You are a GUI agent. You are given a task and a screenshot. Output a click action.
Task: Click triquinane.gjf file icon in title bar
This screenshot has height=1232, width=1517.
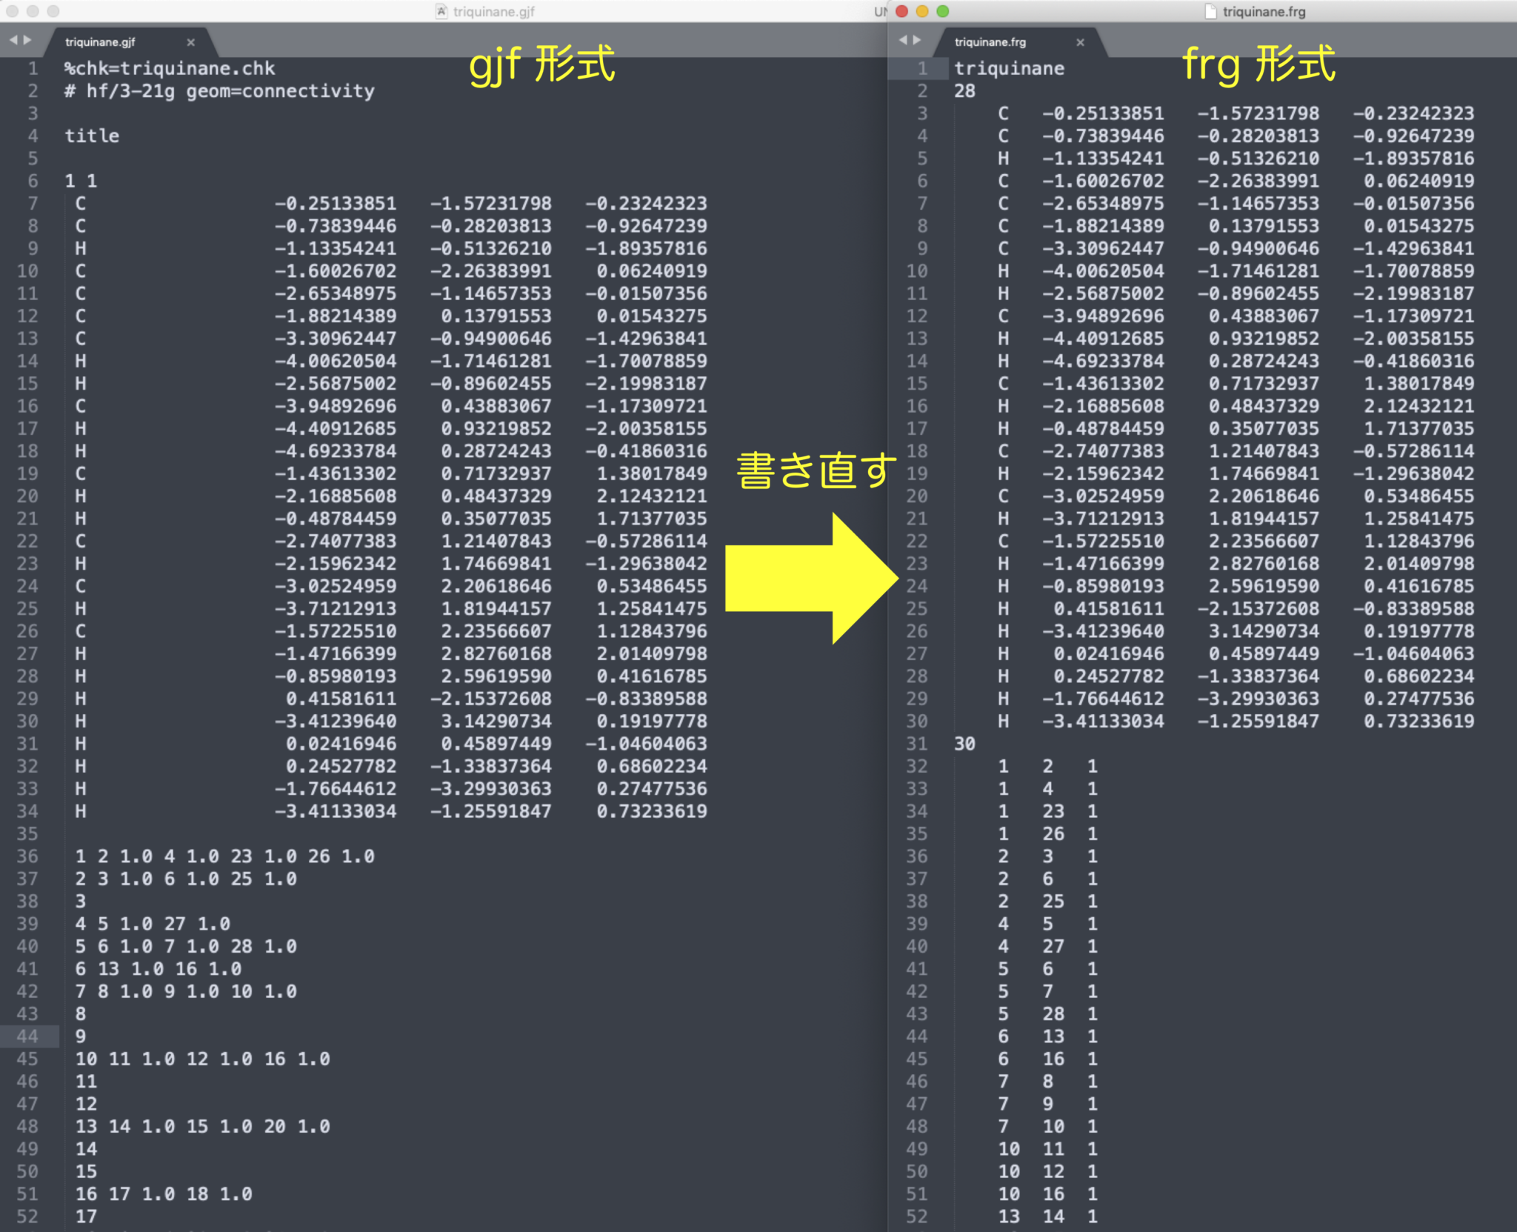[441, 11]
